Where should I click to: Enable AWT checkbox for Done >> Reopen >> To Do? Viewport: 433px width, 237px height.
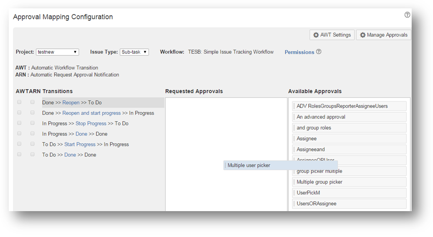click(19, 102)
